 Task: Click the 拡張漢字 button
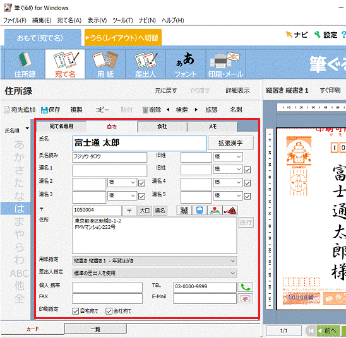[x=230, y=143]
